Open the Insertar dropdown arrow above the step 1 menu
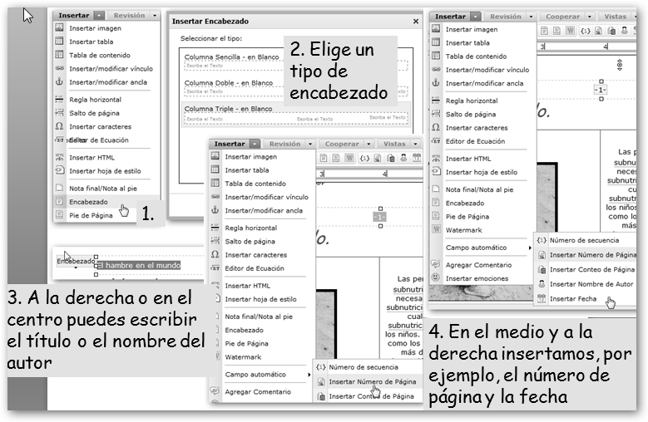648x422 pixels. [x=98, y=15]
